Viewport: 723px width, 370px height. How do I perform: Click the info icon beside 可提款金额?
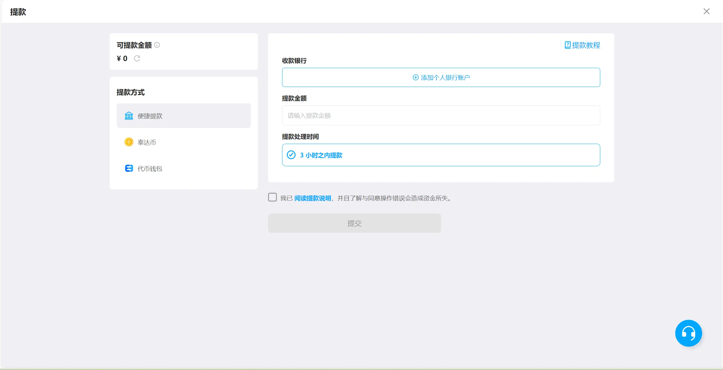[x=157, y=45]
